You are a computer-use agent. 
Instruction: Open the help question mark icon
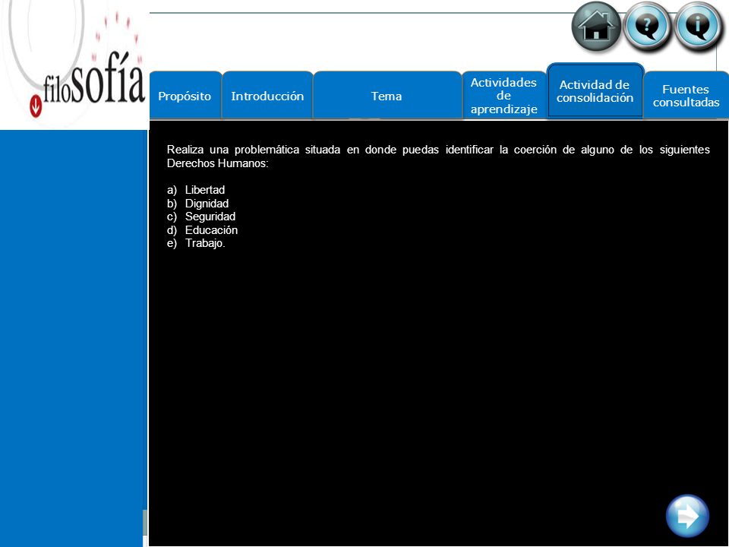click(647, 26)
